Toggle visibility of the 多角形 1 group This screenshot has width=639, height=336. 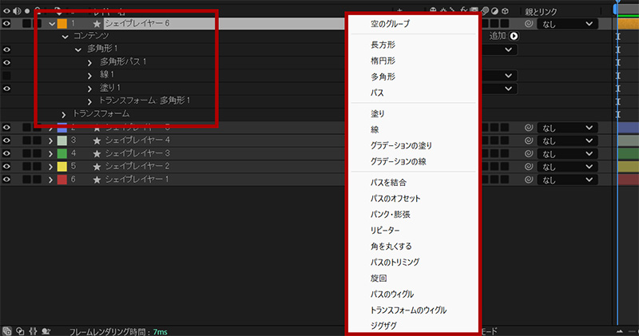[x=6, y=49]
